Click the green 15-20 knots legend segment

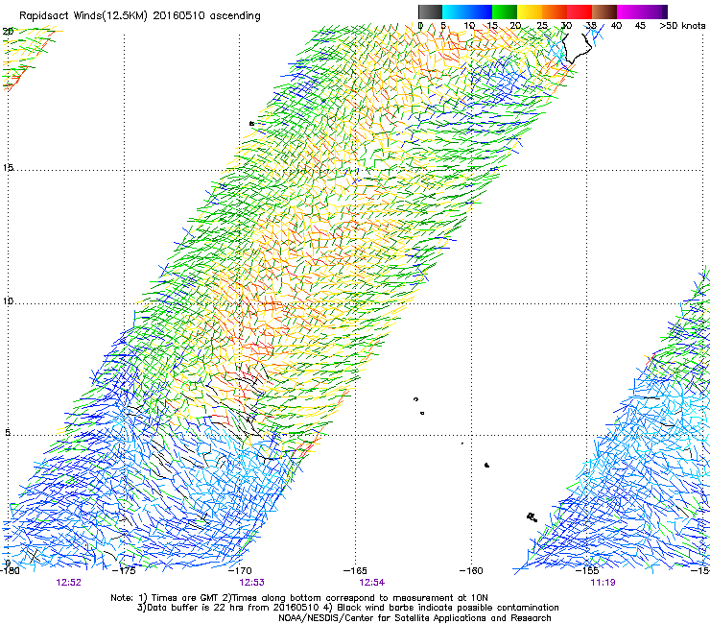pyautogui.click(x=505, y=12)
